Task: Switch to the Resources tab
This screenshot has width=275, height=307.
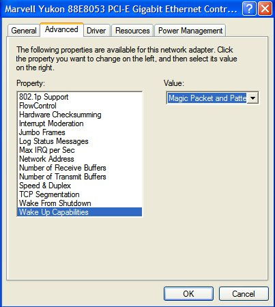Action: (132, 31)
